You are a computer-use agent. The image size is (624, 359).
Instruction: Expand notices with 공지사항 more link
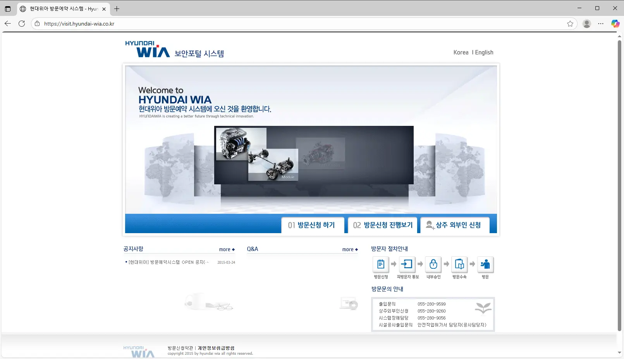point(227,249)
